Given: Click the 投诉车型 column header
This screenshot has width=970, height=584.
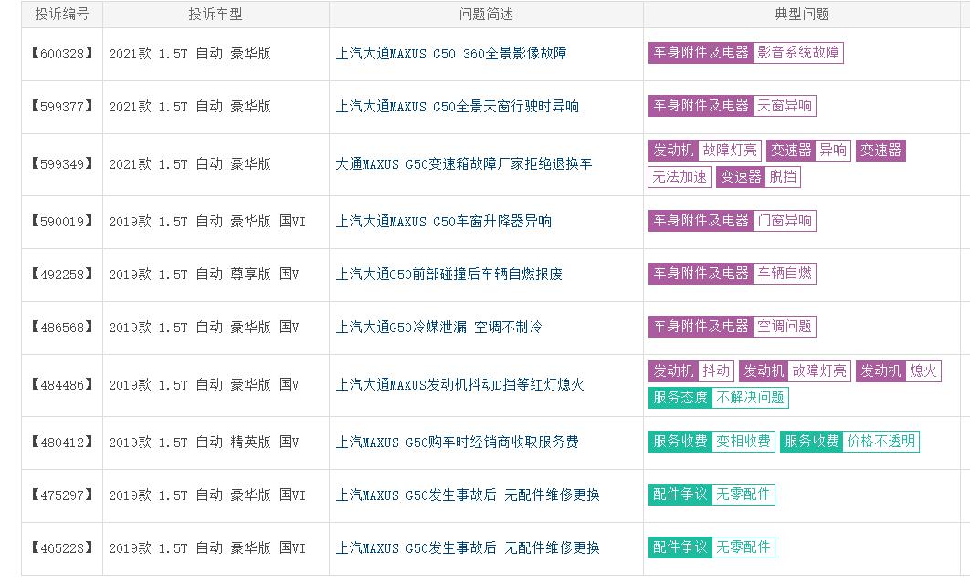Looking at the screenshot, I should (216, 15).
